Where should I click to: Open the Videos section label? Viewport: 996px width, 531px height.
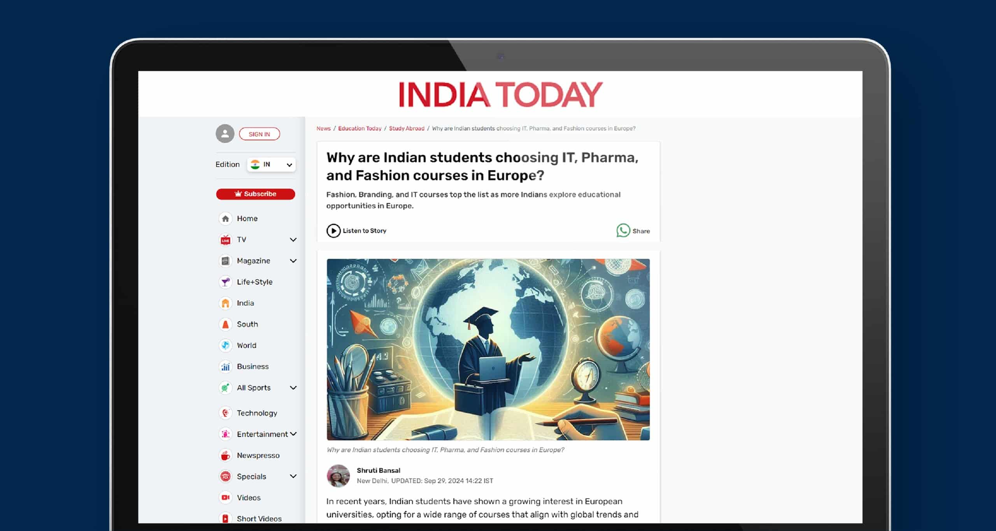point(249,498)
